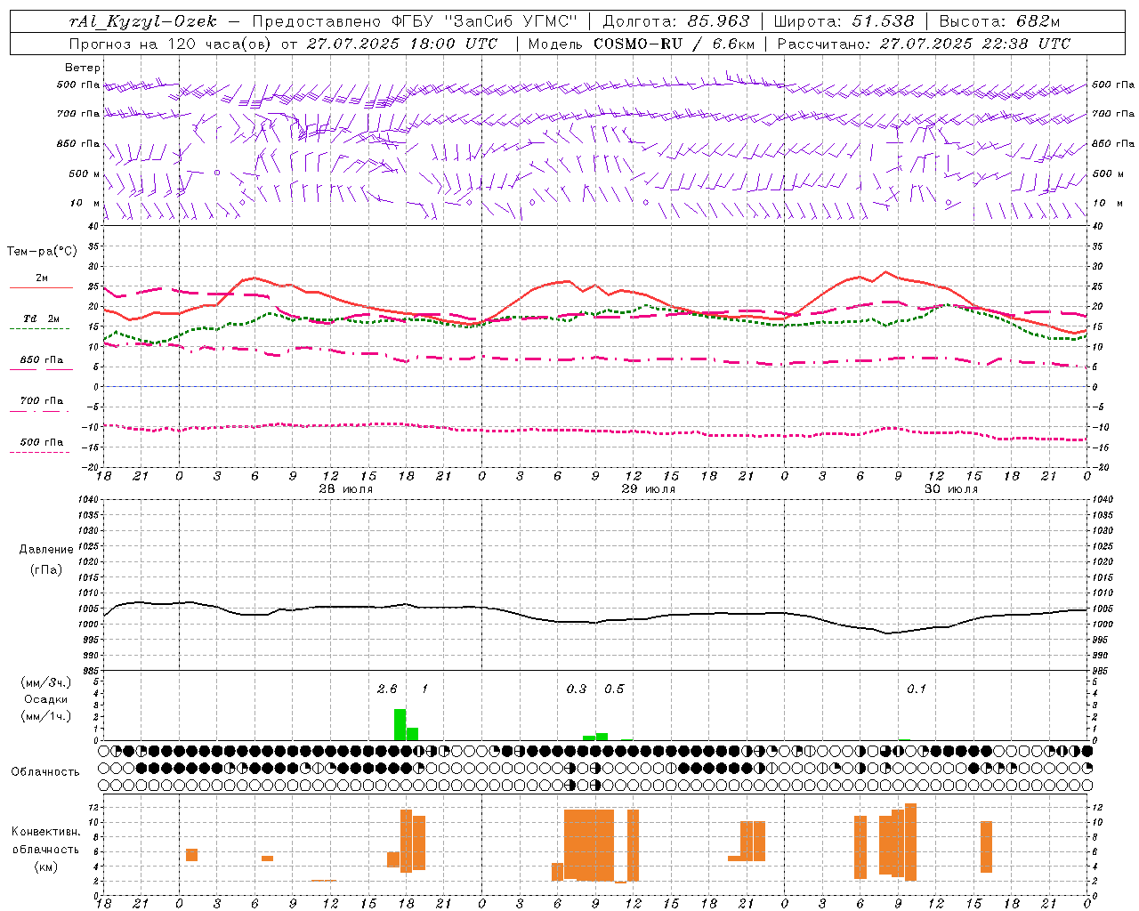Click the 0.3 precipitation amount
Screen dimensions: 1139x911
(x=577, y=689)
